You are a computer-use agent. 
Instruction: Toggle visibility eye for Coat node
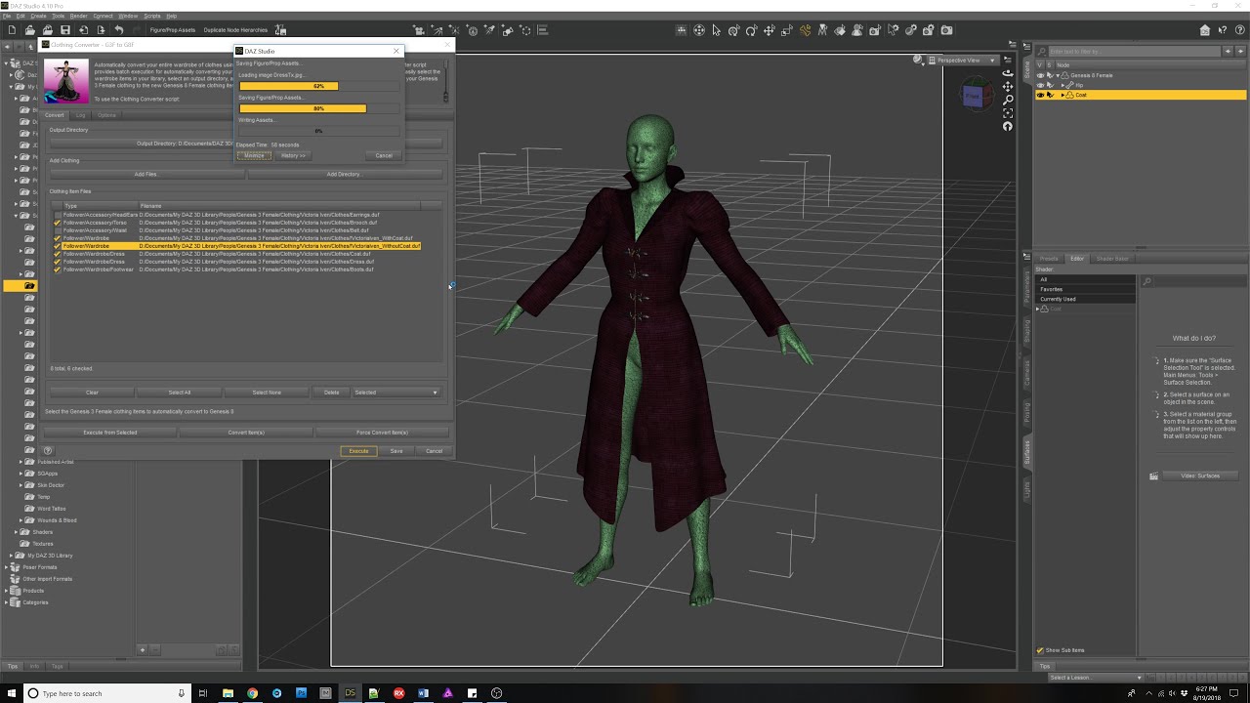(1040, 95)
